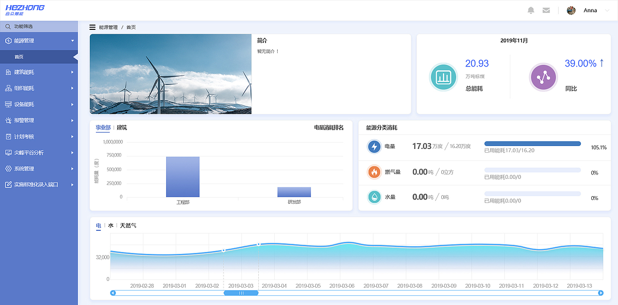Click the 实施标准化录入端口 edit icon
The height and width of the screenshot is (305, 618).
pyautogui.click(x=8, y=185)
